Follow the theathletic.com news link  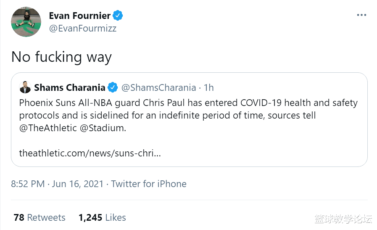90,153
